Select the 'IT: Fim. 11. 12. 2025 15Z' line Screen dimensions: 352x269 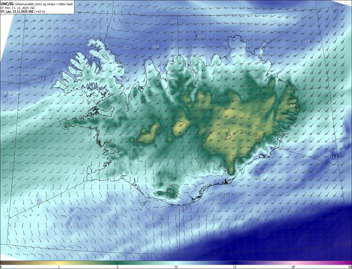coord(18,8)
